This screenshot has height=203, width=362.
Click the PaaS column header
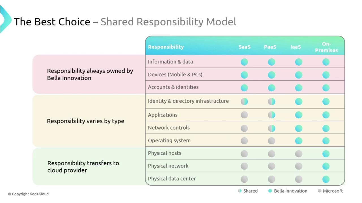[x=270, y=47]
